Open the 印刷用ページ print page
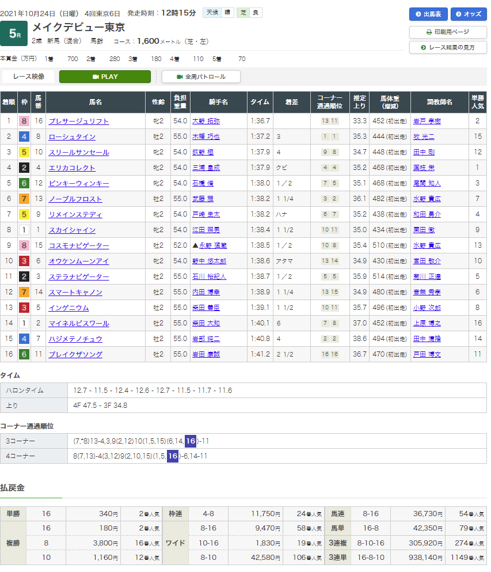This screenshot has width=491, height=572. click(x=447, y=32)
